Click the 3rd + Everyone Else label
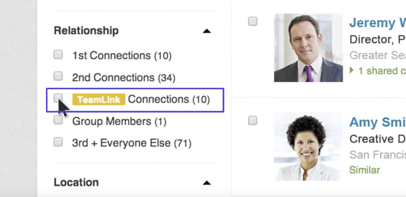Image resolution: width=406 pixels, height=197 pixels. (131, 143)
